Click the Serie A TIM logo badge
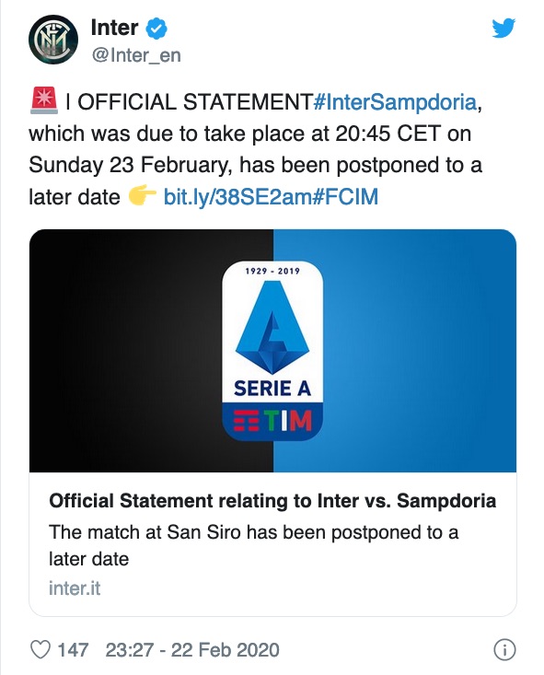The height and width of the screenshot is (675, 544). [272, 351]
